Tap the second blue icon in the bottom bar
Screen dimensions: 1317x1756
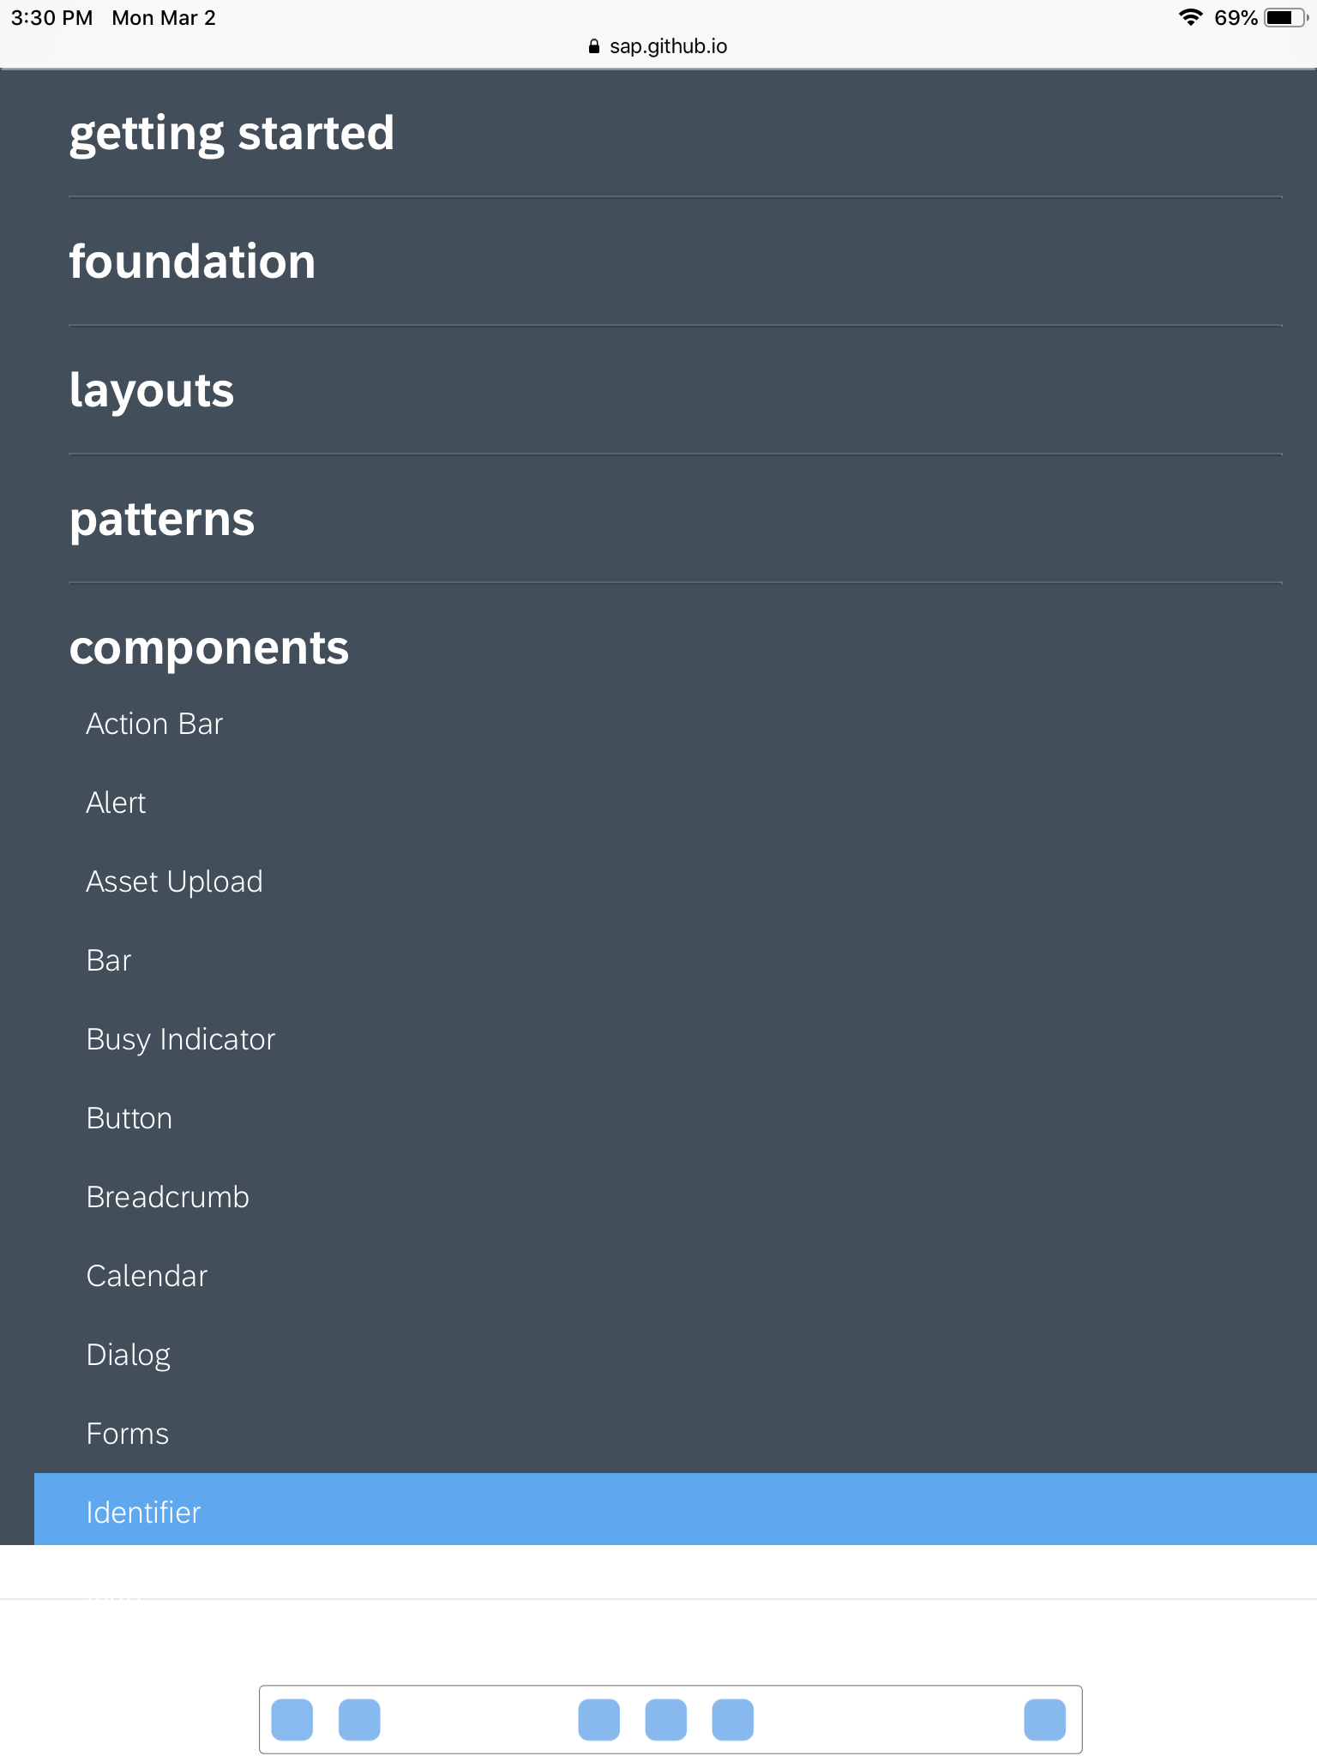[x=360, y=1719]
